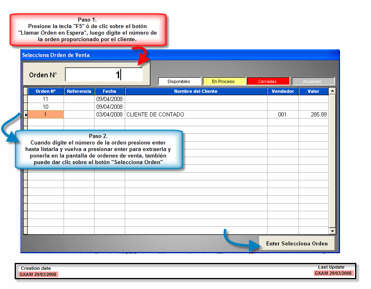This screenshot has width=371, height=289.
Task: Select order number 10 row
Action: 45,107
